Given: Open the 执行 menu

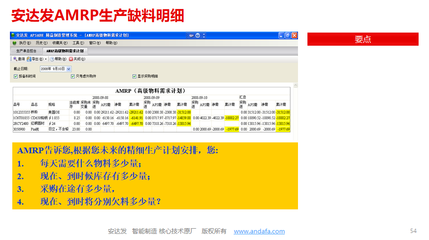Looking at the screenshot, I should pyautogui.click(x=25, y=43).
